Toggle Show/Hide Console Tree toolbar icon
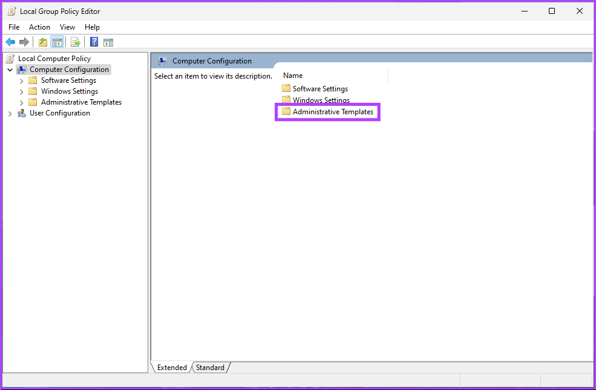The image size is (596, 390). point(57,42)
